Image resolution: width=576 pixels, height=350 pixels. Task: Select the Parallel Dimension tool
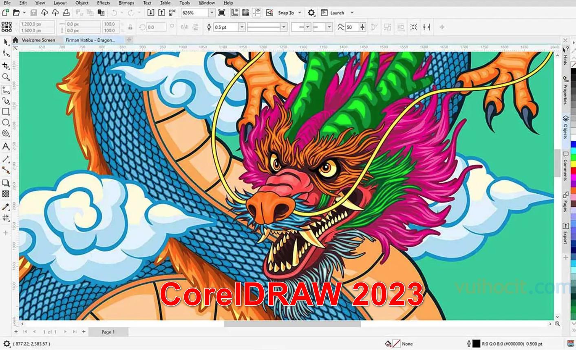(x=6, y=159)
